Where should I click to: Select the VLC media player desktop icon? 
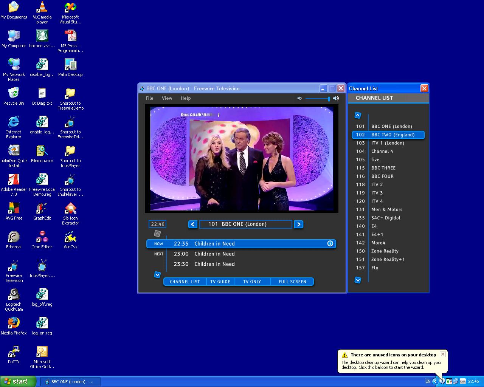click(42, 13)
